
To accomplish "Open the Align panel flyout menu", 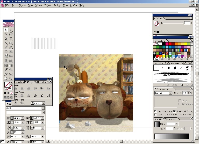I will click(51, 82).
